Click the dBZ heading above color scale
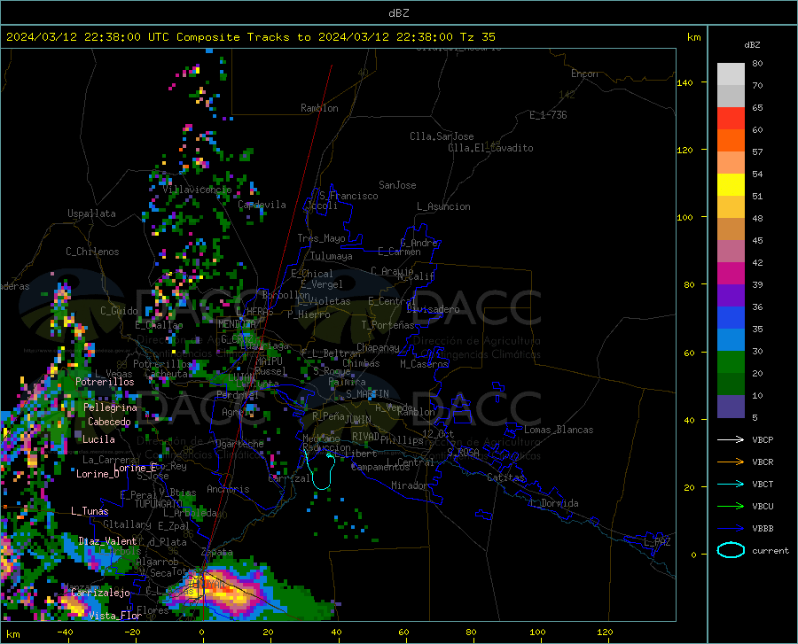Viewport: 798px width, 644px height. (x=752, y=44)
